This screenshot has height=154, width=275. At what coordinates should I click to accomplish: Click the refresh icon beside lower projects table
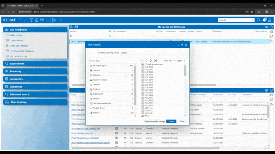click(271, 99)
